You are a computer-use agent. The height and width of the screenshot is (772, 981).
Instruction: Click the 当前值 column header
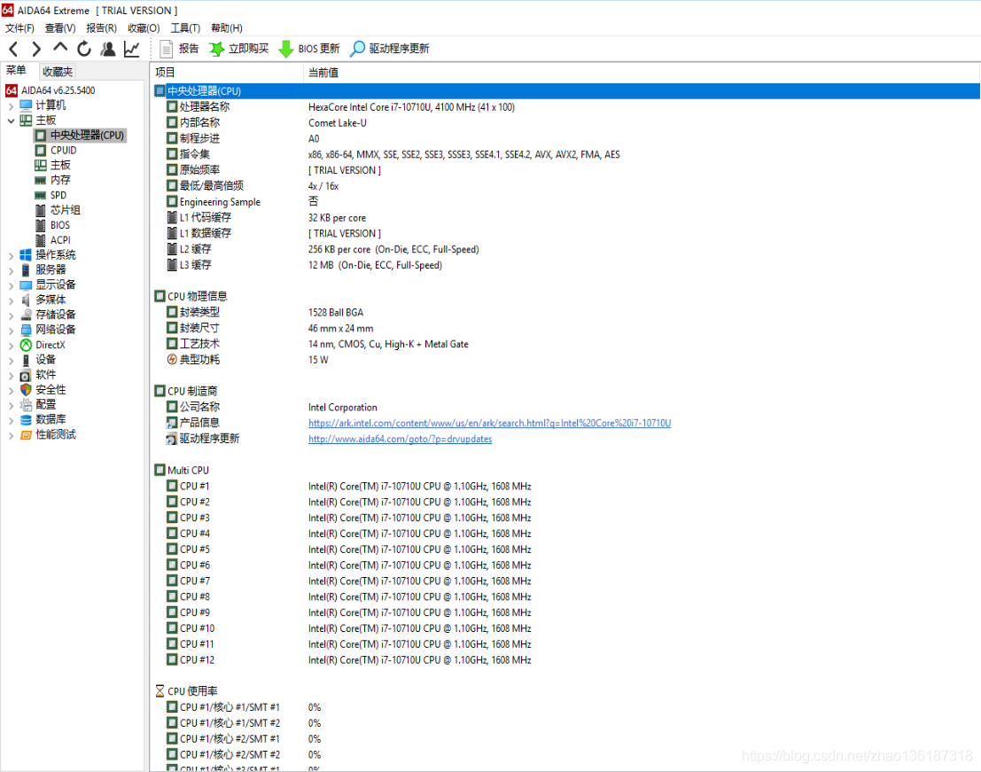tap(642, 73)
